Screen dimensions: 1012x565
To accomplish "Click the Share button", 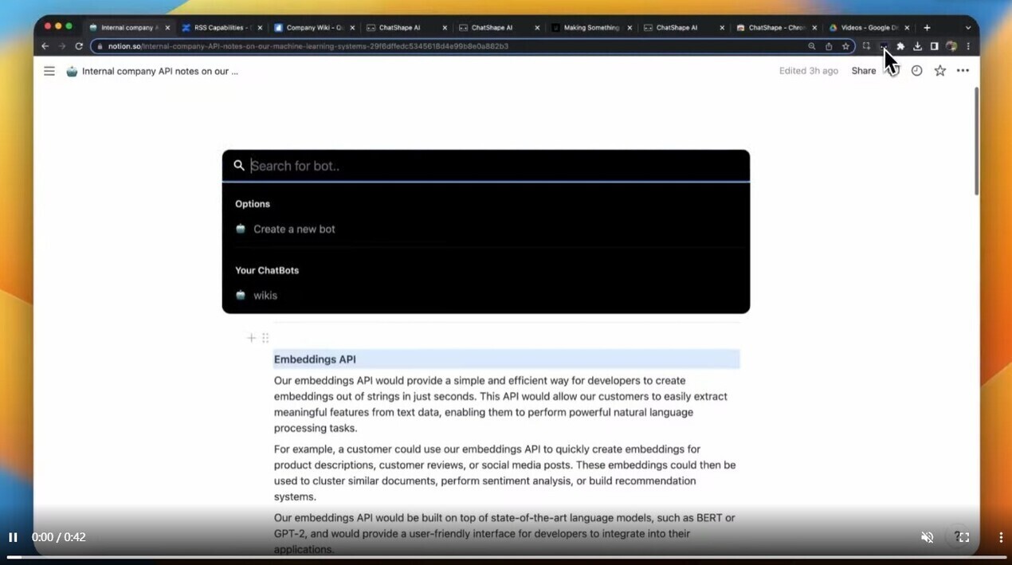I will (x=863, y=71).
